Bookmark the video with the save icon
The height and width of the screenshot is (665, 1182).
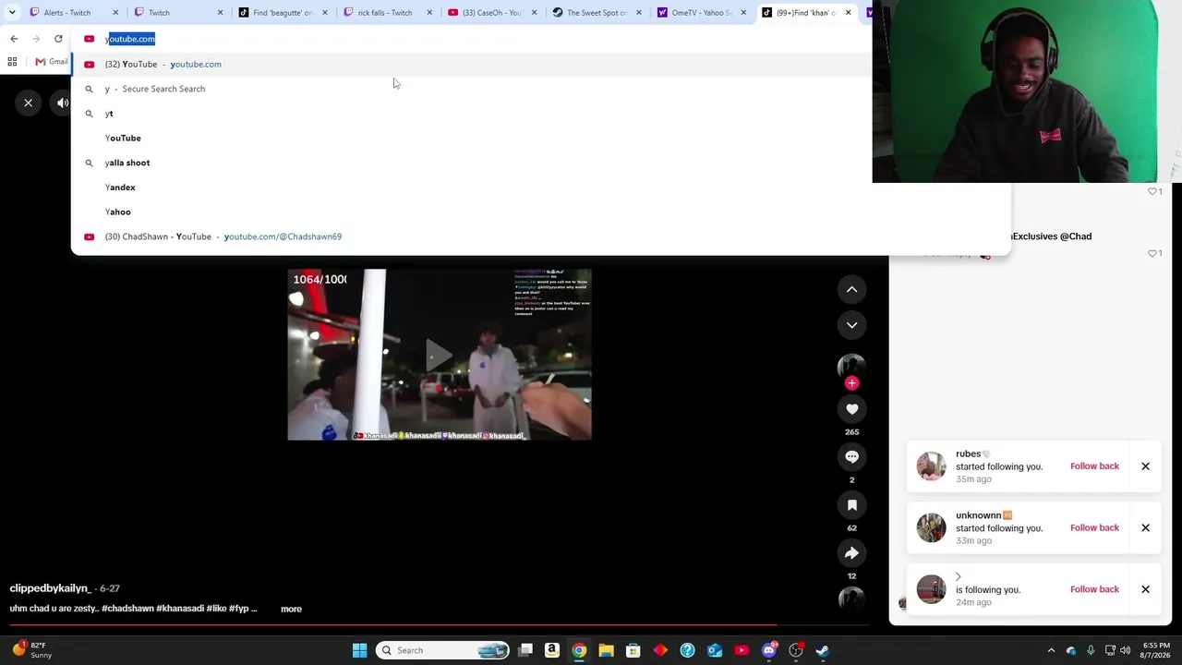tap(851, 505)
